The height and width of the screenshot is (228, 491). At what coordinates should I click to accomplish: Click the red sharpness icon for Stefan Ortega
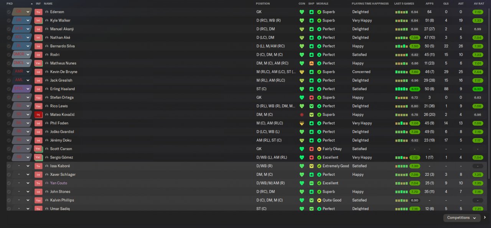(x=311, y=97)
